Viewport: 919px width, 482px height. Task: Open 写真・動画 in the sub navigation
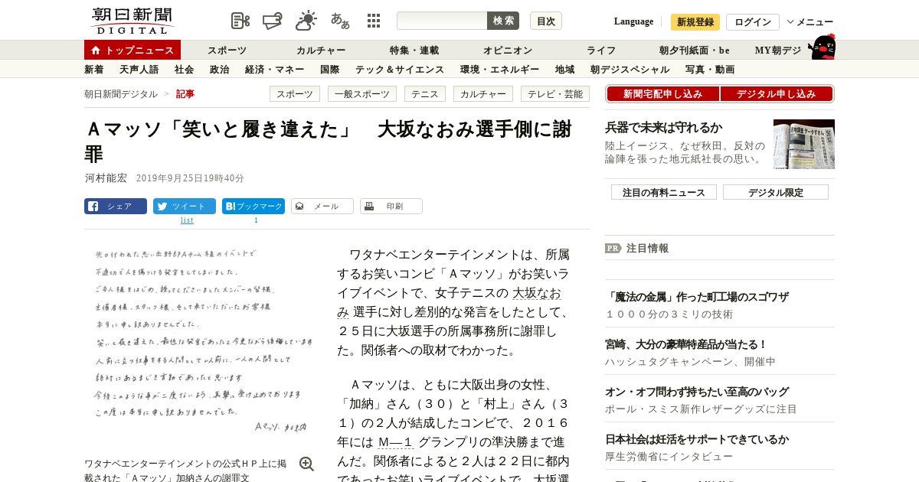coord(710,69)
